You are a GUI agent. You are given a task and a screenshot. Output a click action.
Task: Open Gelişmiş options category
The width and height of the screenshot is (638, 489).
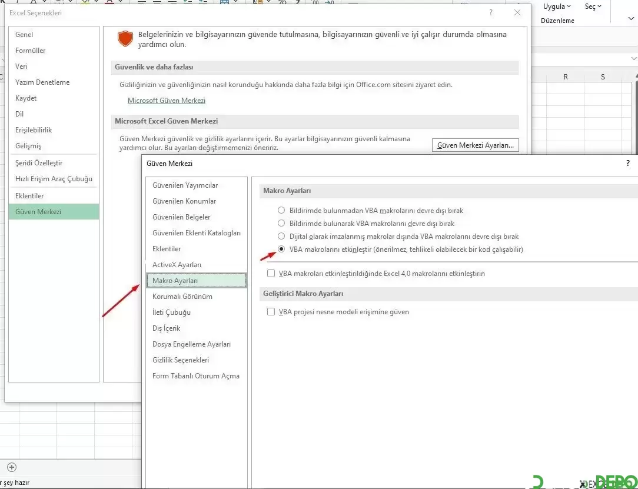54,146
